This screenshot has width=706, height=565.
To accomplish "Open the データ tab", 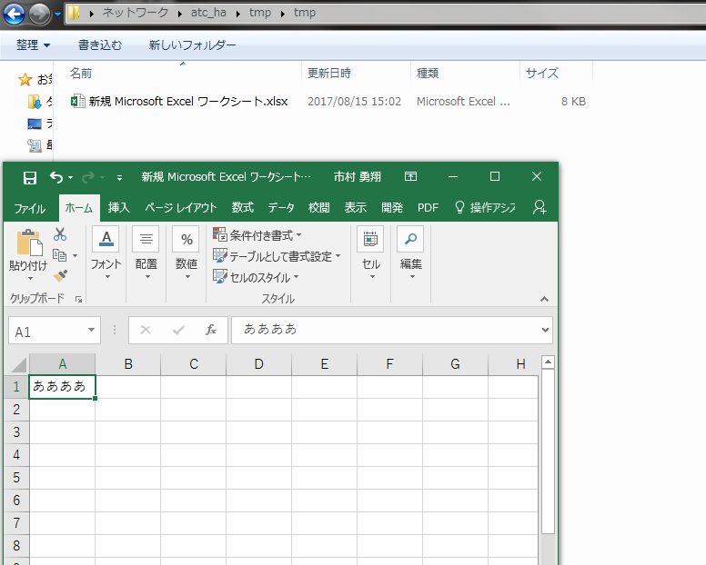I will pyautogui.click(x=281, y=208).
